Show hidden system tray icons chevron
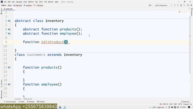This screenshot has height=109, width=193. (x=166, y=107)
